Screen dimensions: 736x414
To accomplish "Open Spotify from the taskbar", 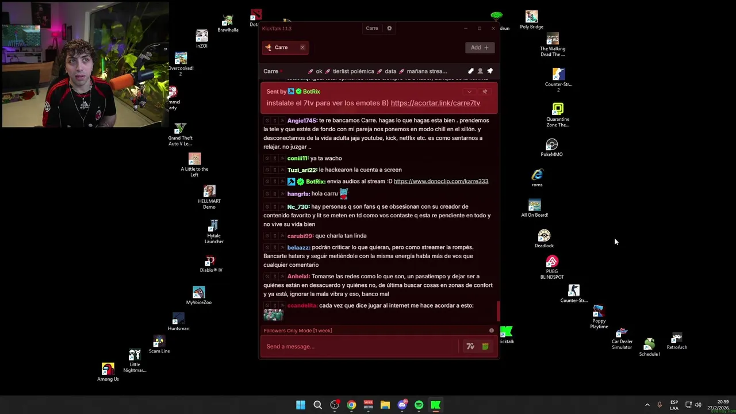I will point(419,405).
